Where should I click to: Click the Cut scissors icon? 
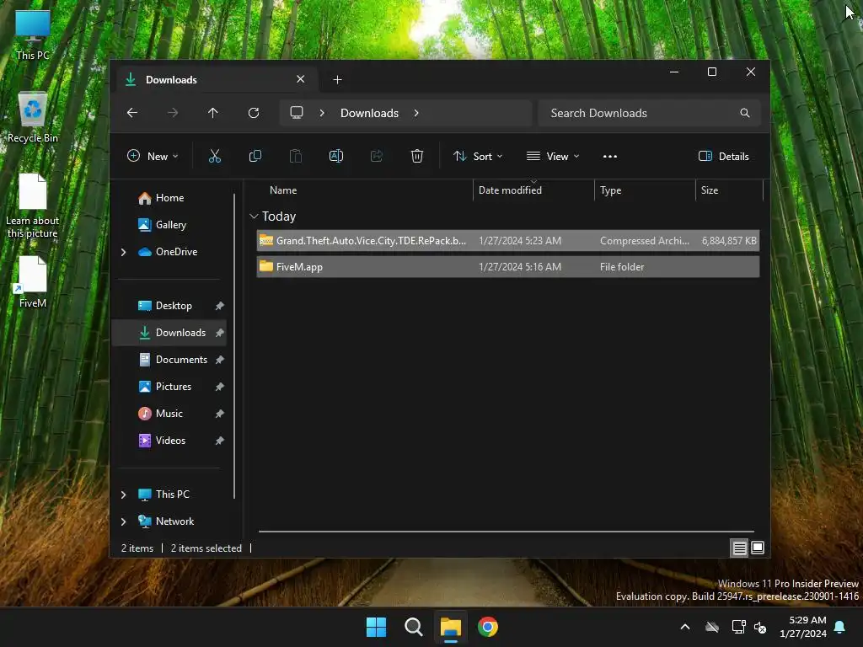point(215,156)
